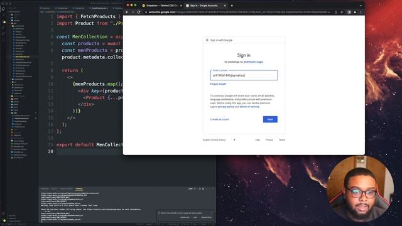
Task: Switch to the Debug Console panel tab
Action: point(67,189)
